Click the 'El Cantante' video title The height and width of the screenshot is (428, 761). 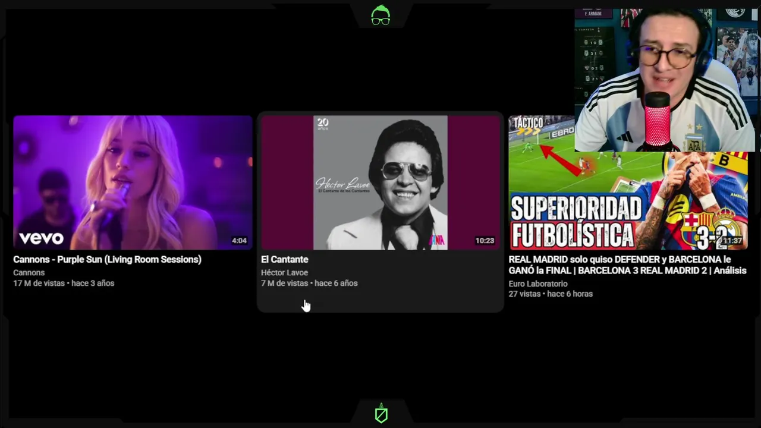point(284,259)
